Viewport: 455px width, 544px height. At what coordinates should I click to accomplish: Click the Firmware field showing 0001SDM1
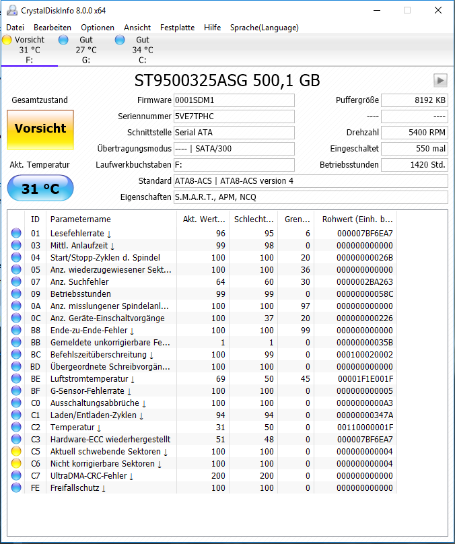[x=234, y=100]
